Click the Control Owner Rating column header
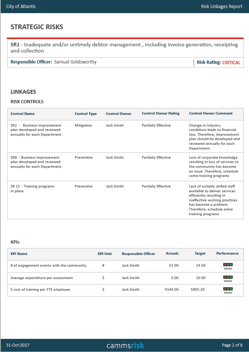Screen dimensions: 249x352 click(x=161, y=113)
